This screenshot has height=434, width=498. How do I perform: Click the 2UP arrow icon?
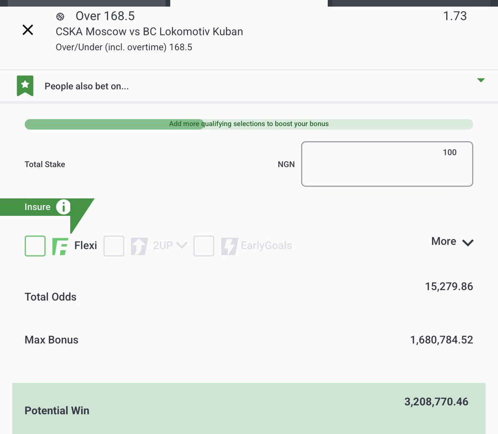[x=139, y=246]
